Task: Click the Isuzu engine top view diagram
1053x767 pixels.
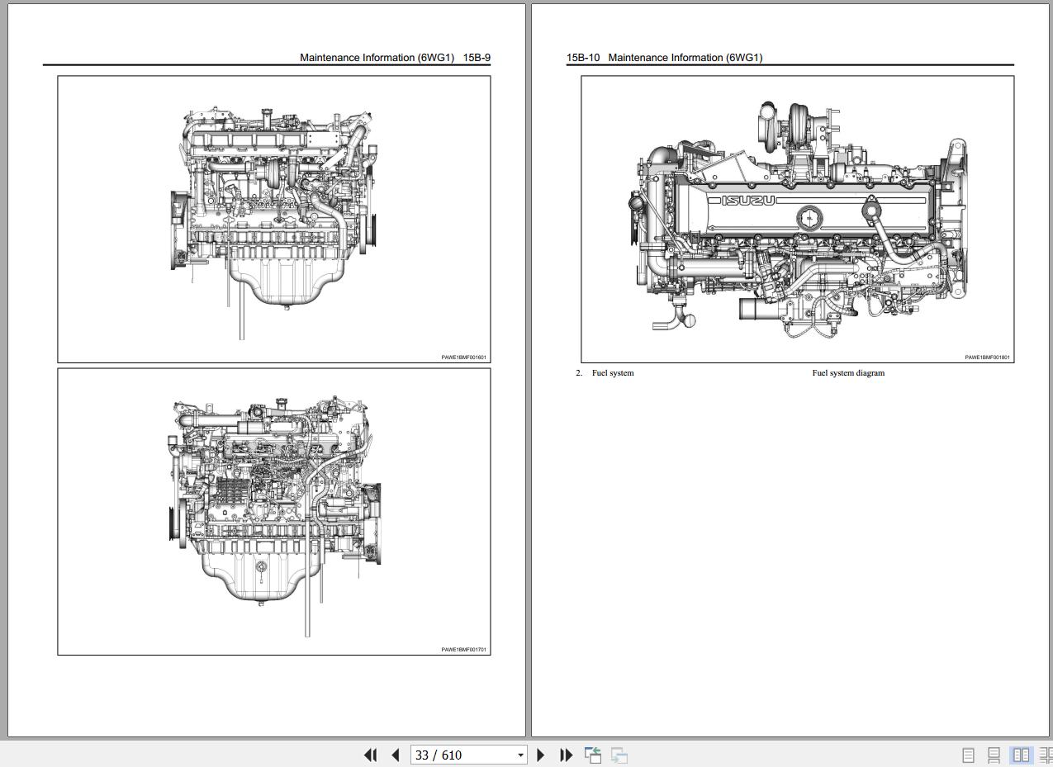Action: point(797,219)
